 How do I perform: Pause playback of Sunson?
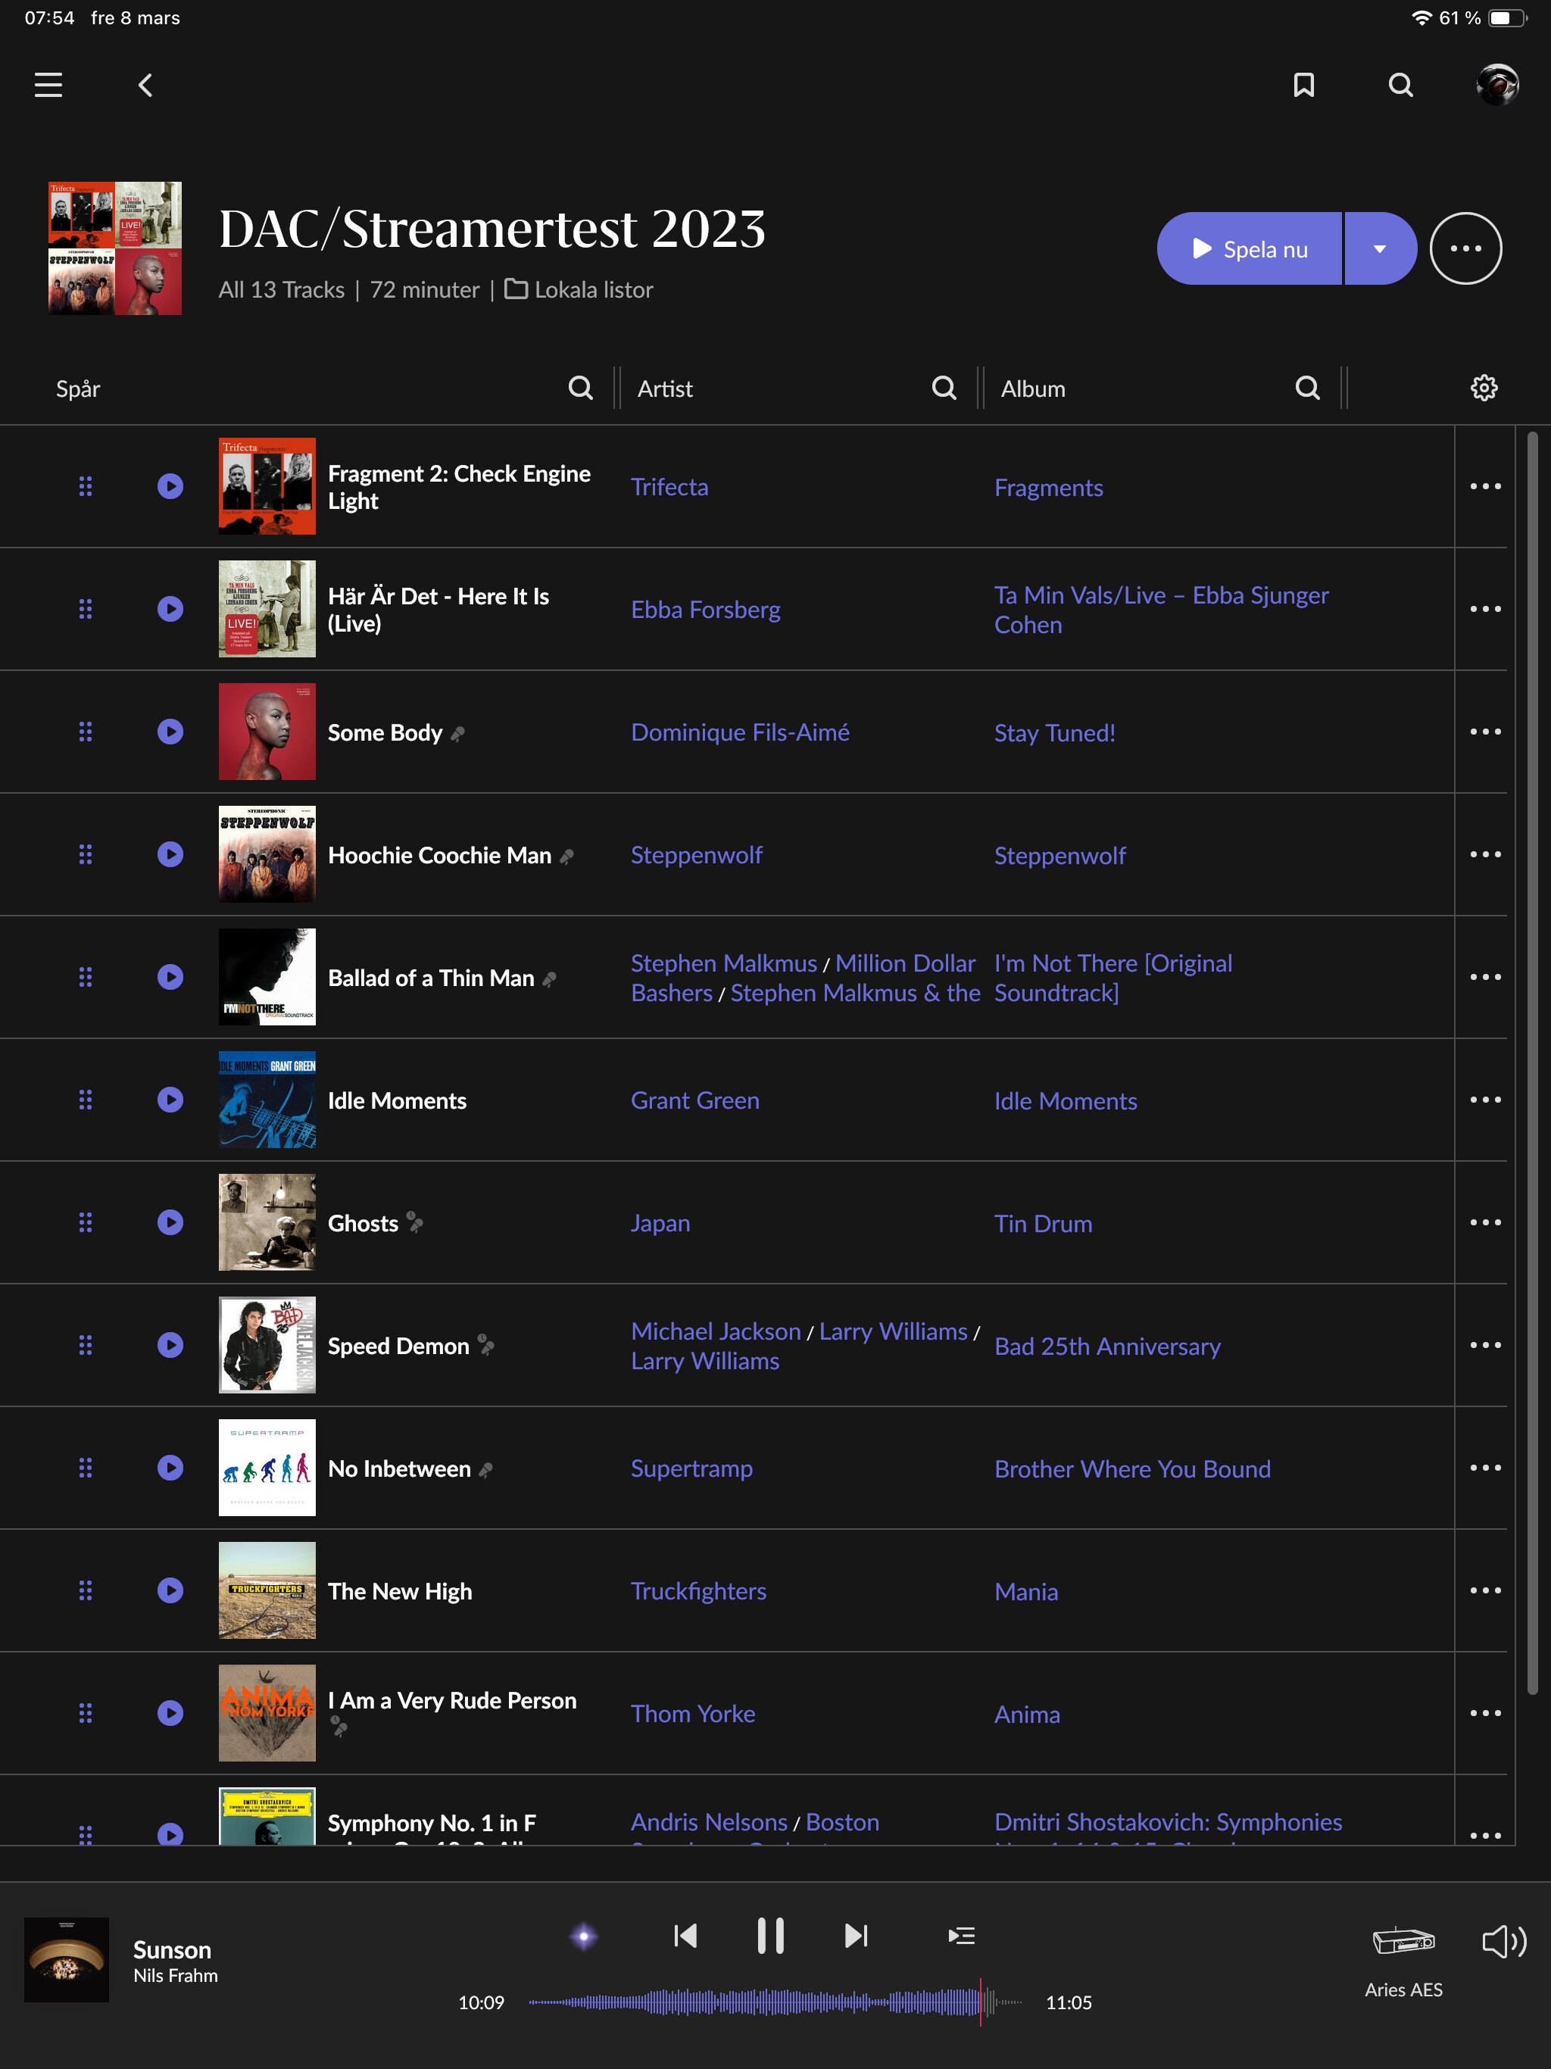771,1935
